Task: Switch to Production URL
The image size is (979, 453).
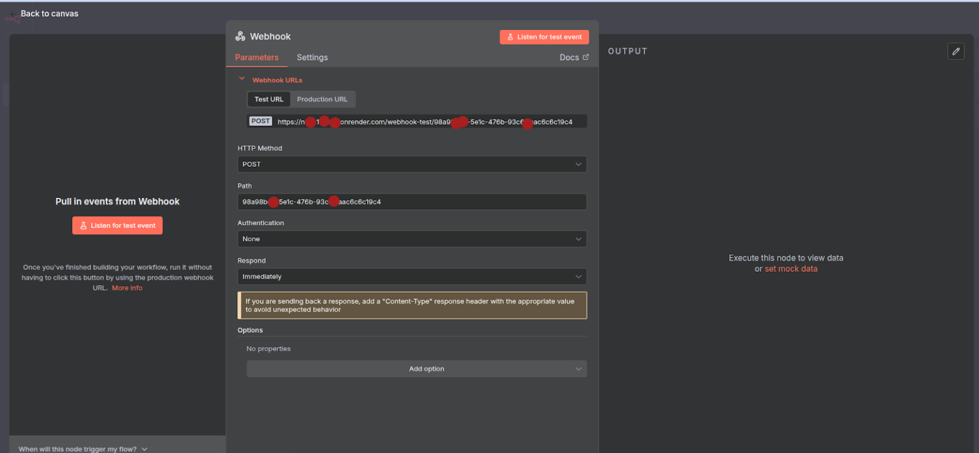Action: pos(323,99)
